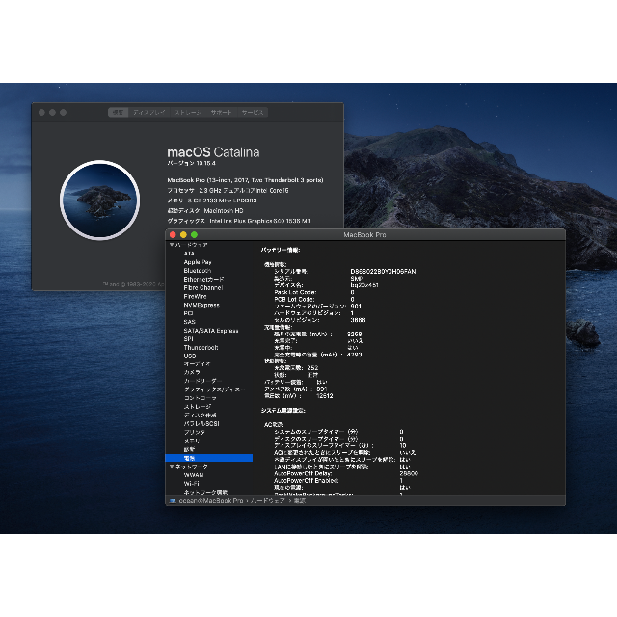Open the ストレージ tab in About This Mac
Screen dimensions: 617x617
(189, 112)
